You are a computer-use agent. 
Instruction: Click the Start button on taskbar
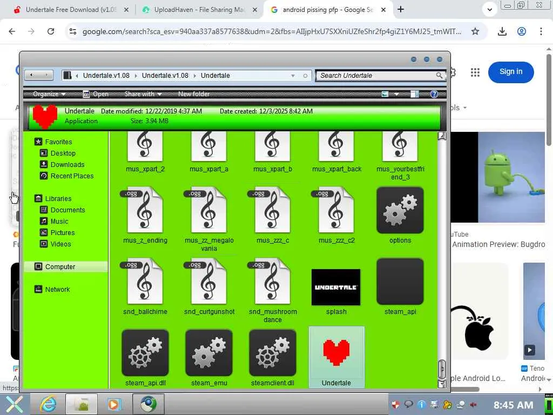pos(15,404)
